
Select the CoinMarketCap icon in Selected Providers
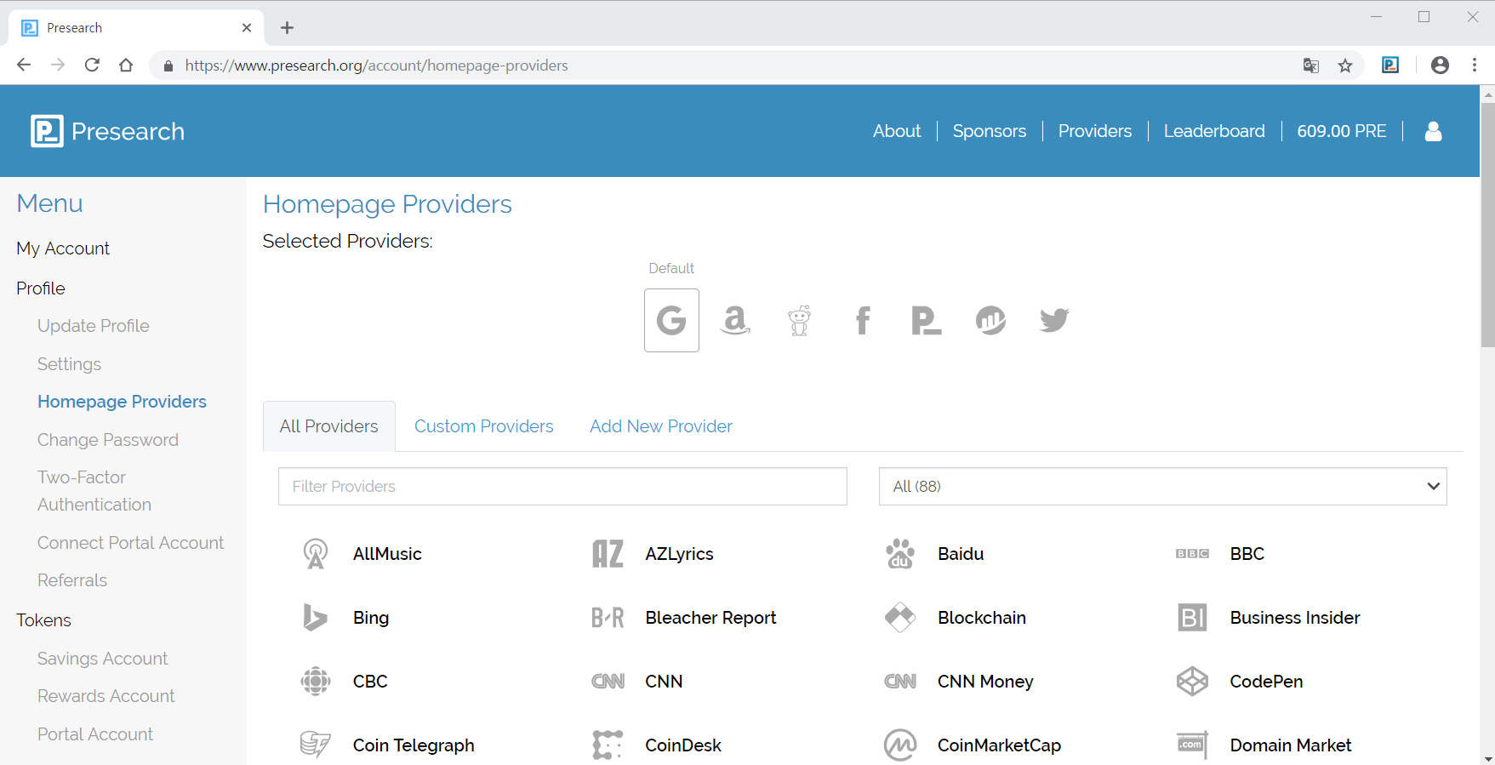coord(990,320)
